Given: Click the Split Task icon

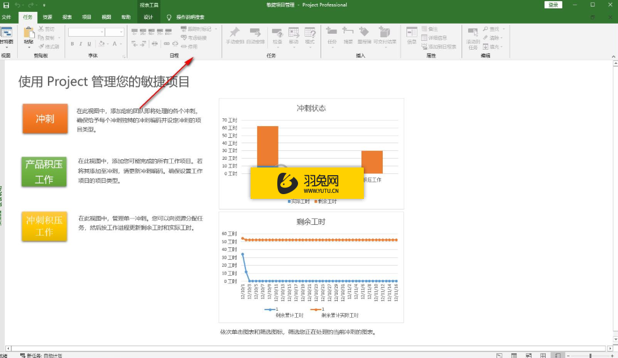Looking at the screenshot, I should [155, 44].
